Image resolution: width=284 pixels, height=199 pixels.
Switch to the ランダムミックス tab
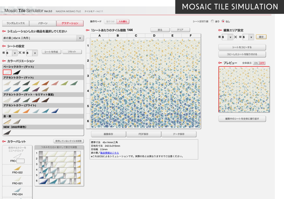click(x=16, y=23)
